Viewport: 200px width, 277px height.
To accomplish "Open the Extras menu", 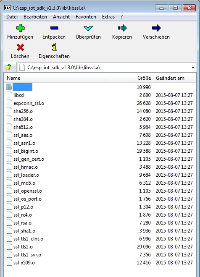I will tap(108, 17).
